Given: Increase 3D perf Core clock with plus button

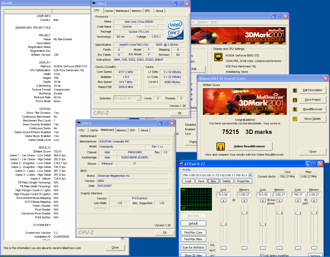Looking at the screenshot, I should click(x=298, y=201).
